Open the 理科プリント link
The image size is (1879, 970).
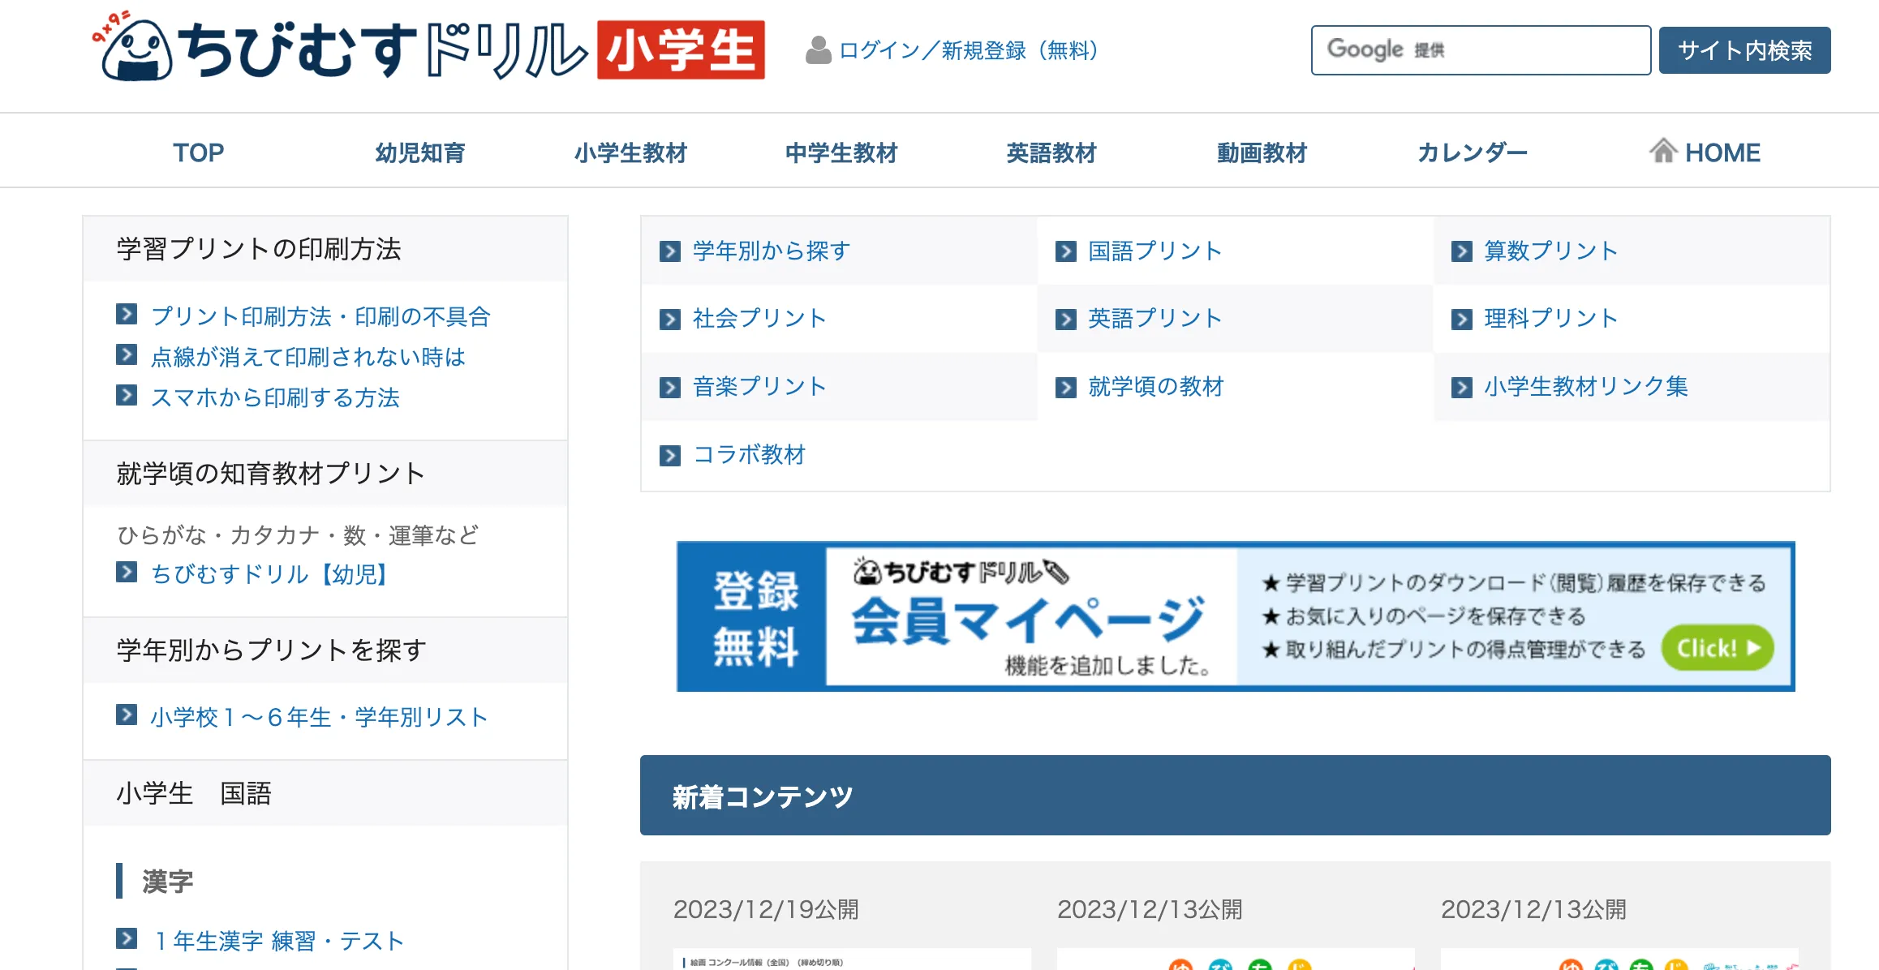1551,319
